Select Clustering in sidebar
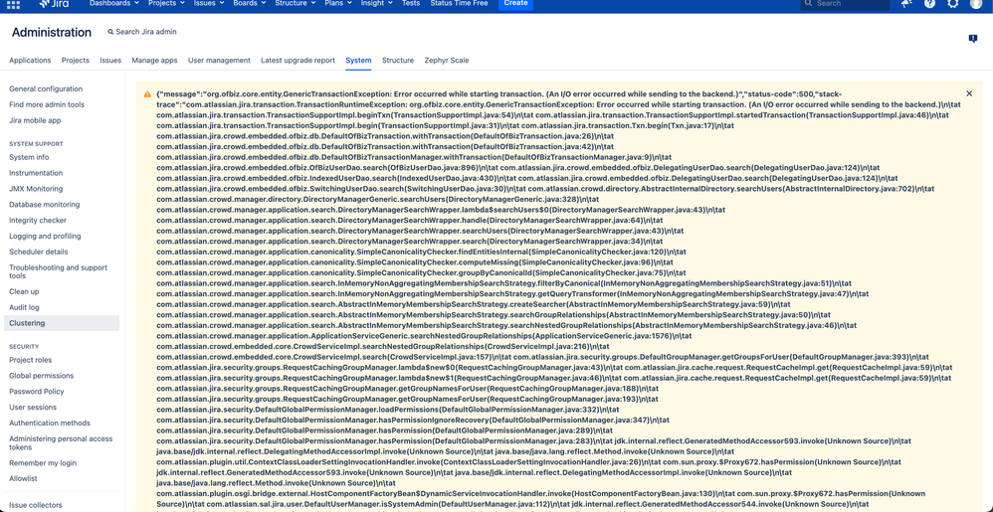The width and height of the screenshot is (993, 512). coord(62,323)
